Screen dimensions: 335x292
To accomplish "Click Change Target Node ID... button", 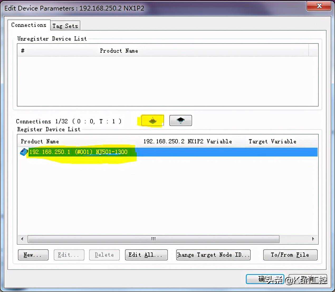I will 213,255.
